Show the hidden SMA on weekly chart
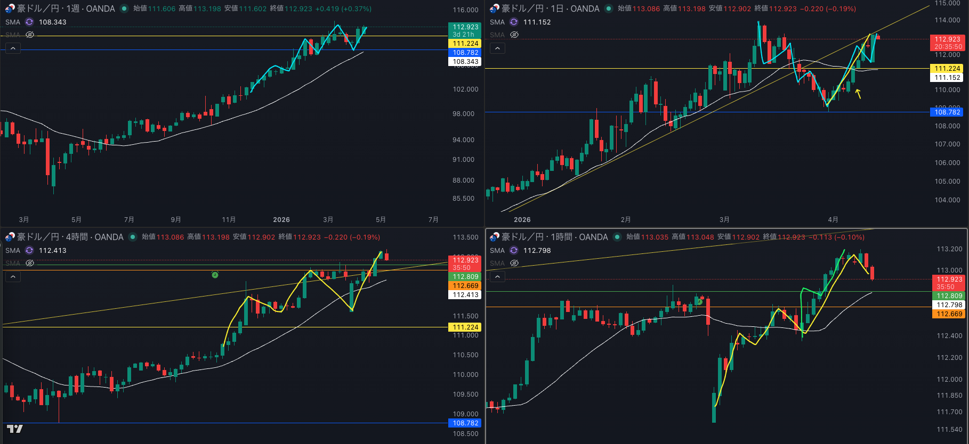Viewport: 969px width, 444px height. pyautogui.click(x=30, y=35)
